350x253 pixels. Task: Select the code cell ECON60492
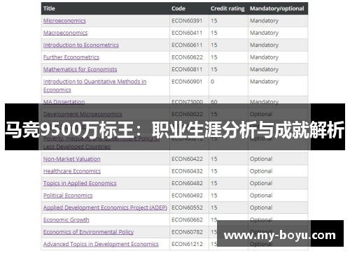click(187, 196)
